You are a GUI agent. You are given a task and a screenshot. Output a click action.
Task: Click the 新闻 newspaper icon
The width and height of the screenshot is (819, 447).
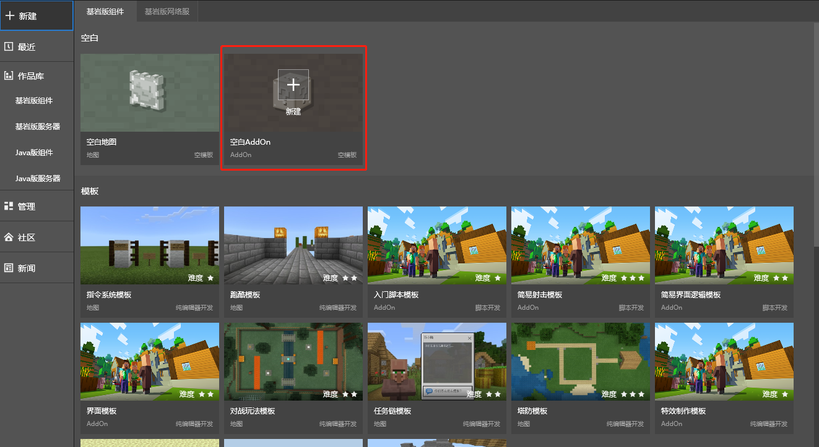(x=9, y=268)
